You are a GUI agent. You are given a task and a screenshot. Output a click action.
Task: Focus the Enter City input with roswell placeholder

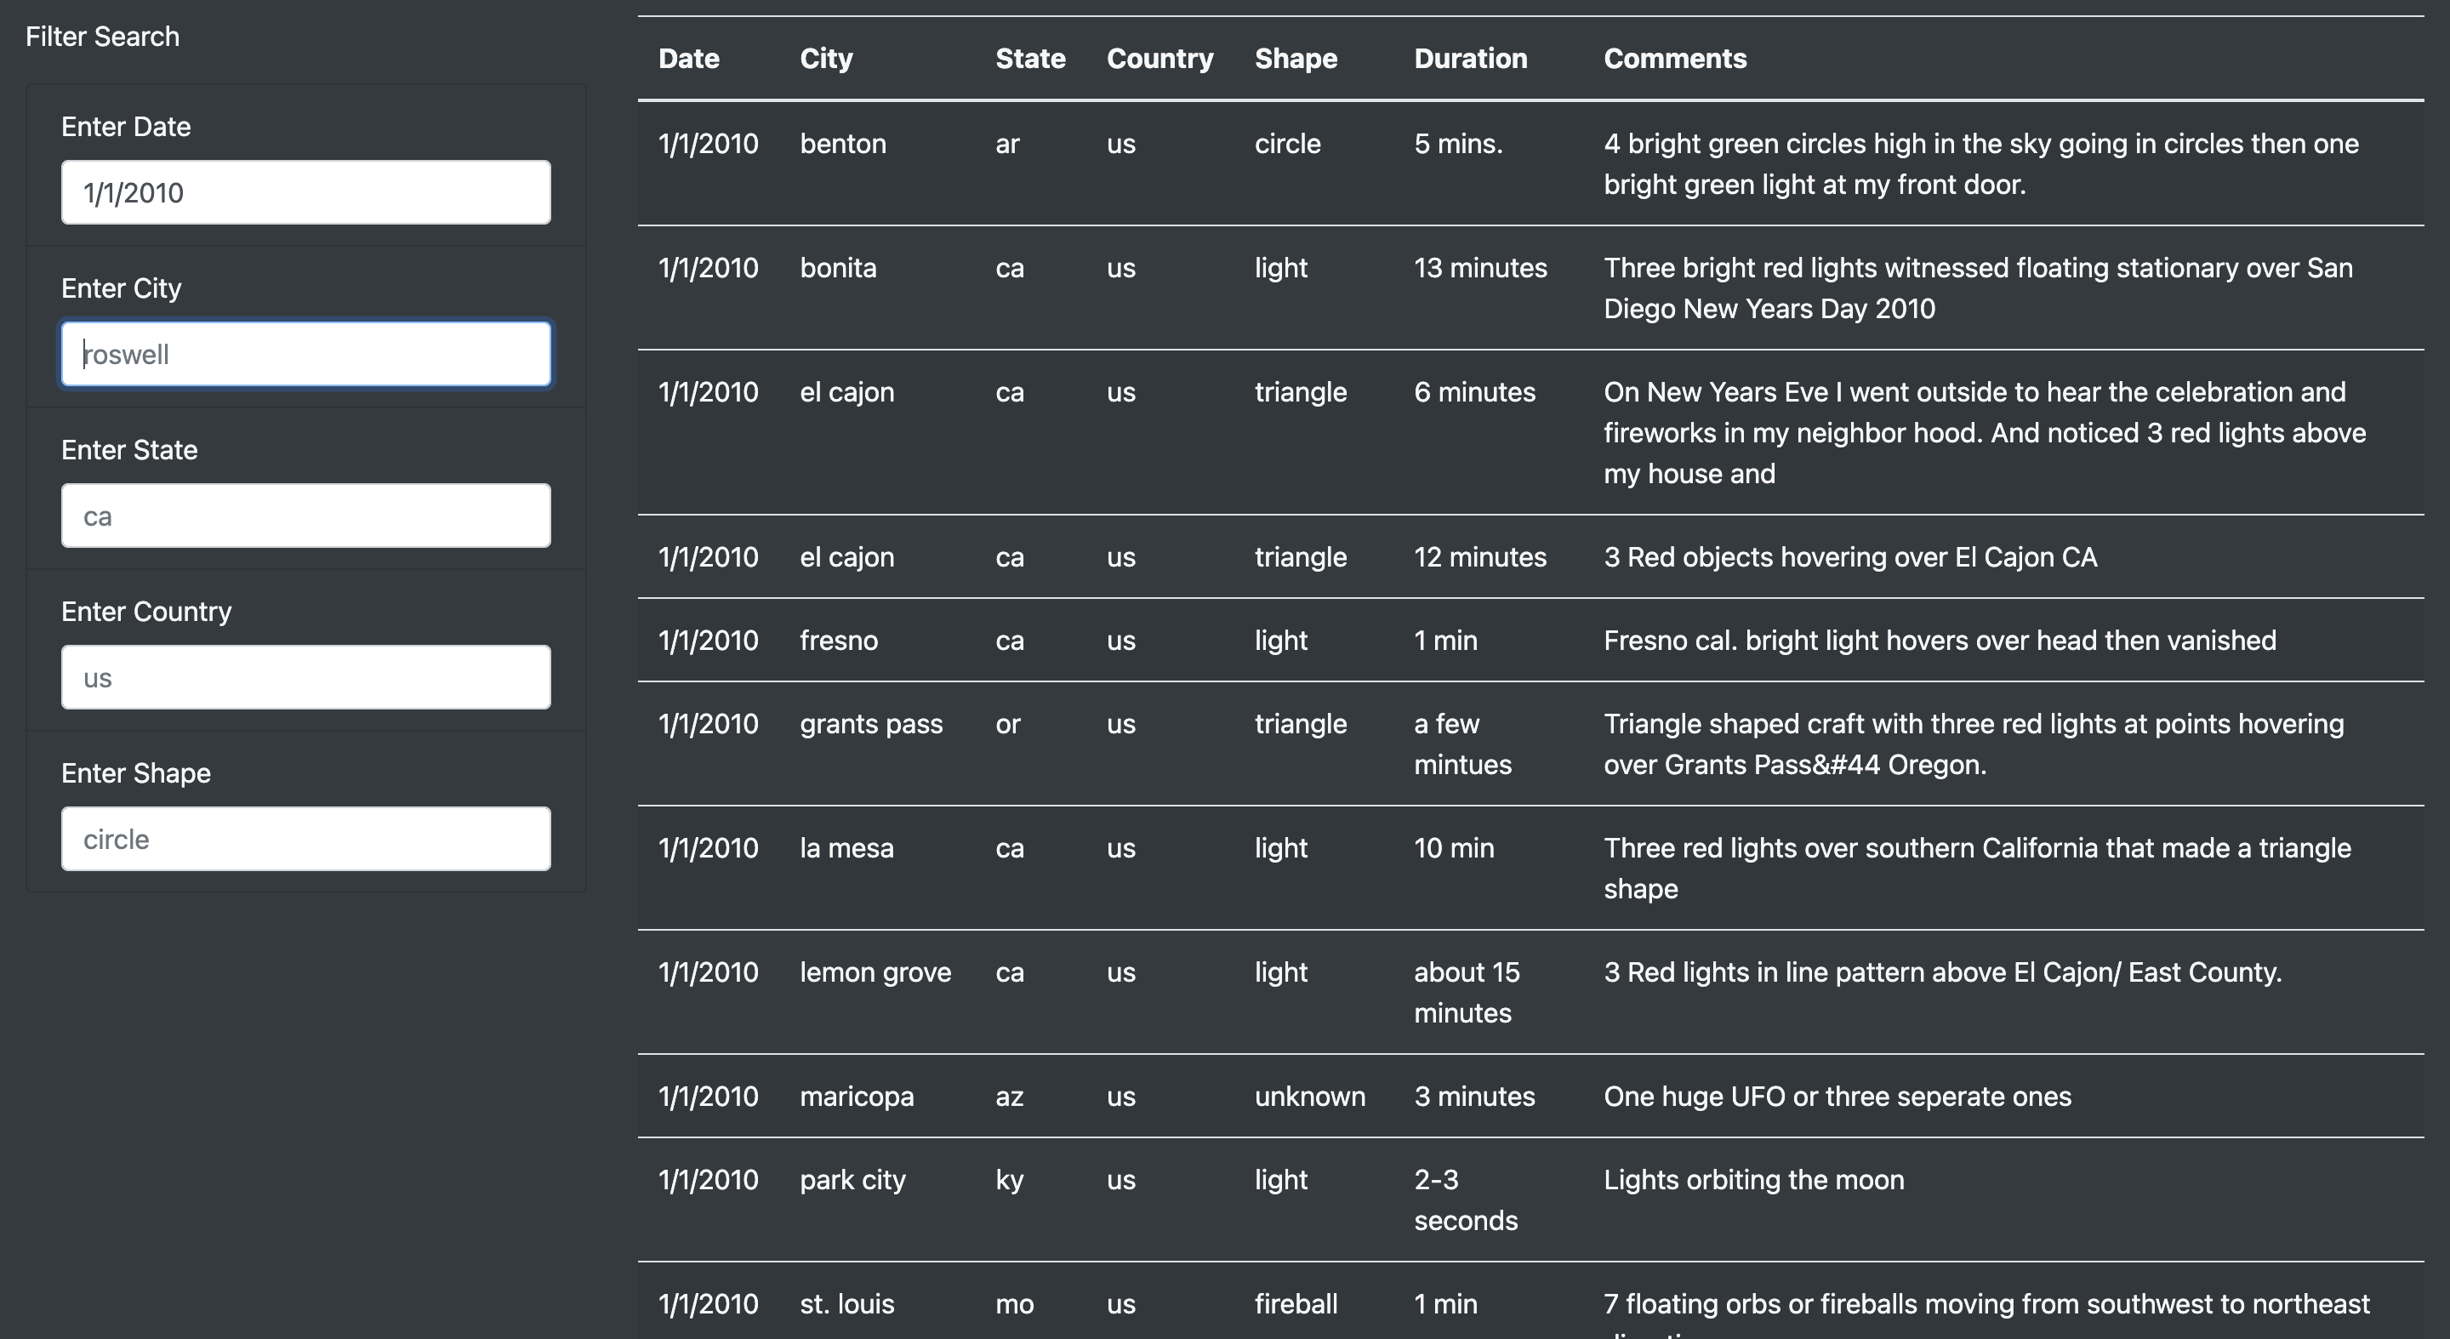(305, 354)
